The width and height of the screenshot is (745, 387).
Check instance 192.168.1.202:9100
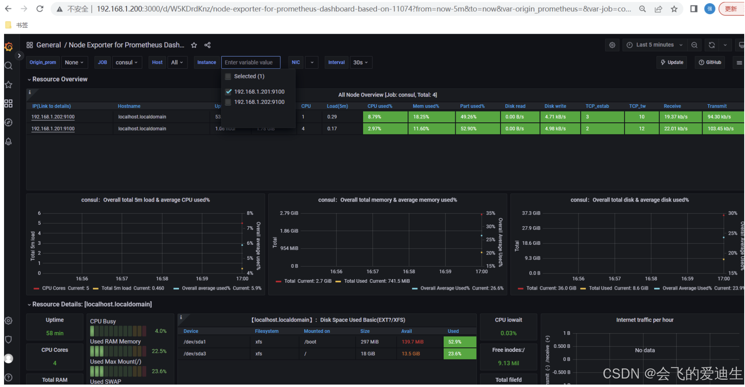pos(228,102)
